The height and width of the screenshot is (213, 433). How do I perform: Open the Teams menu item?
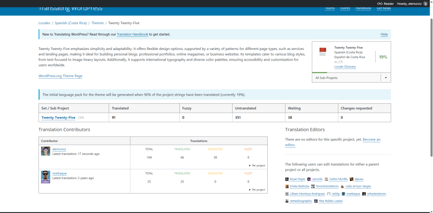pos(330,8)
